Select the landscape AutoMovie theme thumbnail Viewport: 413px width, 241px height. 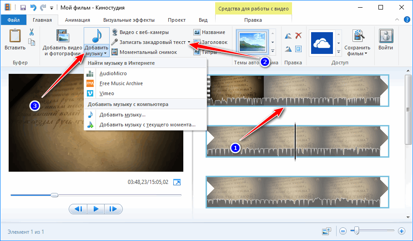click(x=252, y=42)
